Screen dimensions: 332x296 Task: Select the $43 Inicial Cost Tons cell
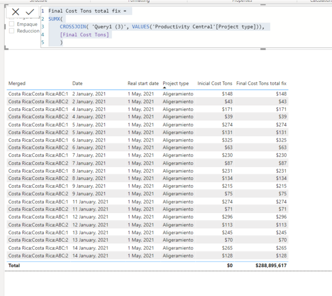coord(228,101)
